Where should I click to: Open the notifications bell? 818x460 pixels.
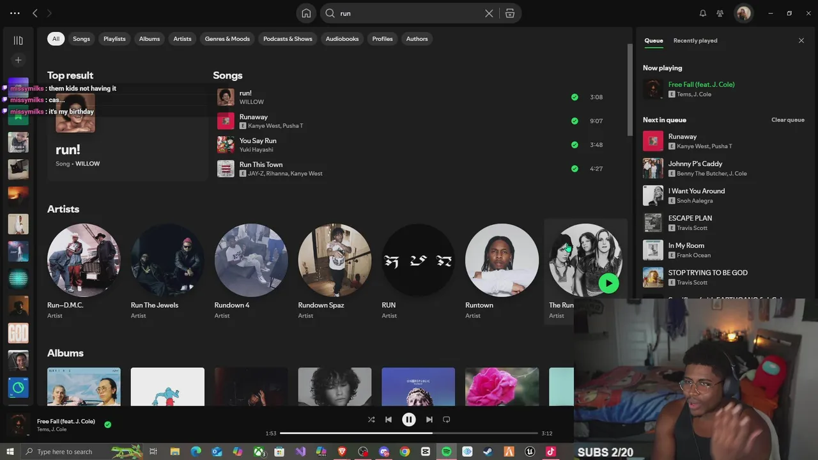(703, 13)
